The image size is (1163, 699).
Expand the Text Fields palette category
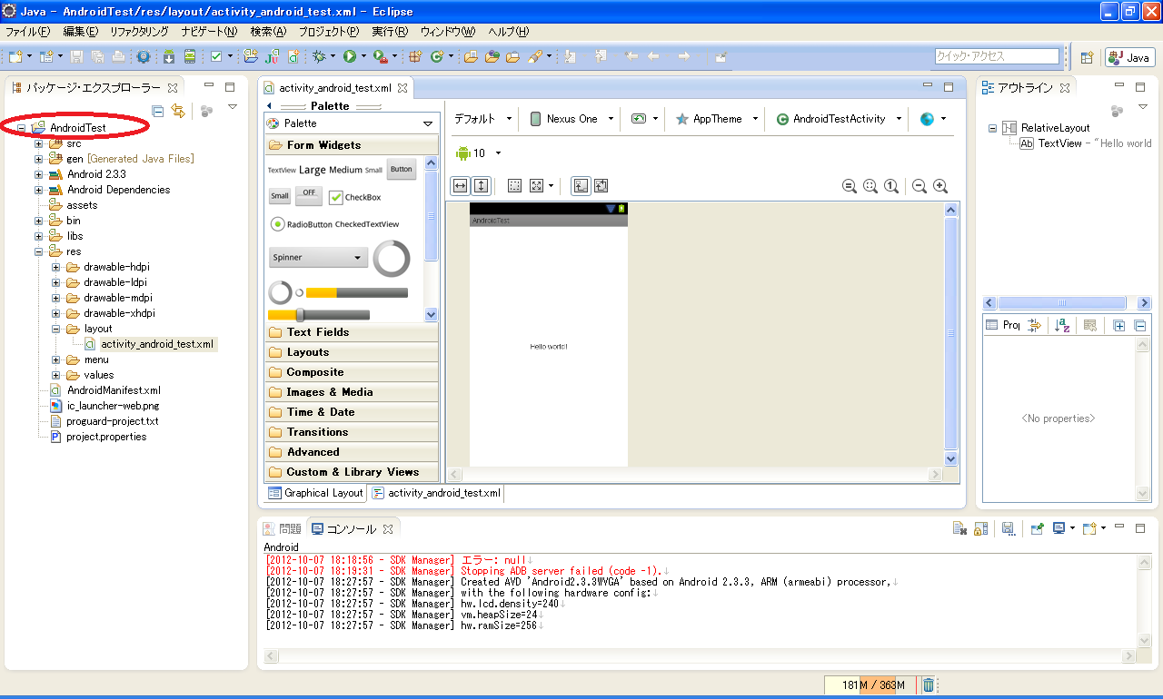tap(317, 332)
